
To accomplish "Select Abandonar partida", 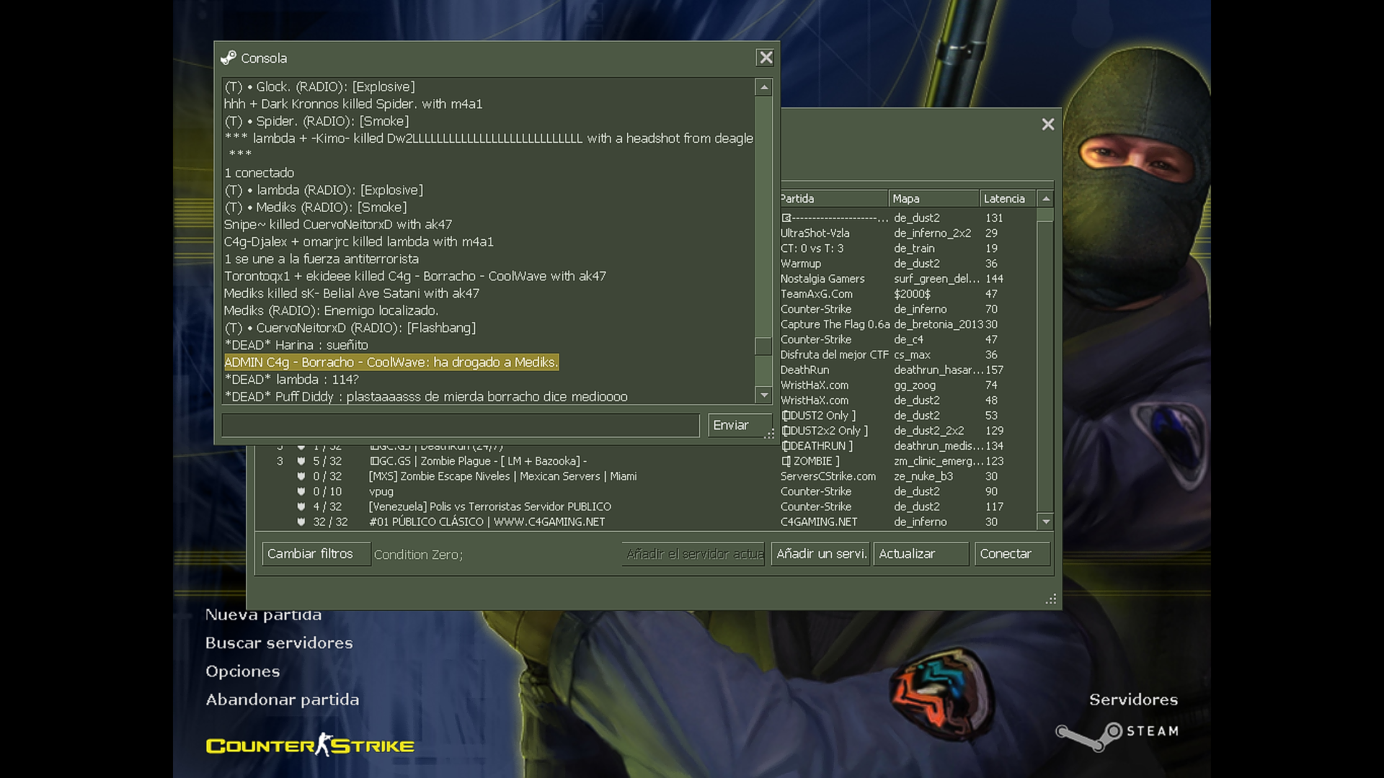I will 282,699.
